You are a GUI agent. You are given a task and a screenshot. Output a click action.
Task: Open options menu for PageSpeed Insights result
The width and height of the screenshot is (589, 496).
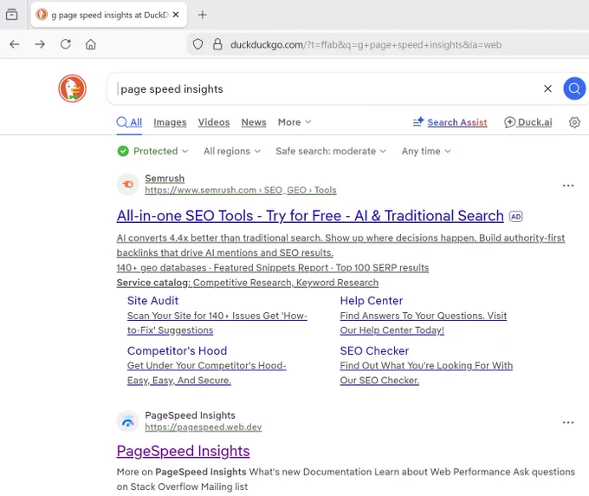568,422
